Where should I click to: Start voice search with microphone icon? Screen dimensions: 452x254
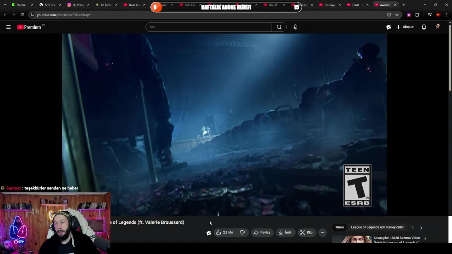click(295, 27)
